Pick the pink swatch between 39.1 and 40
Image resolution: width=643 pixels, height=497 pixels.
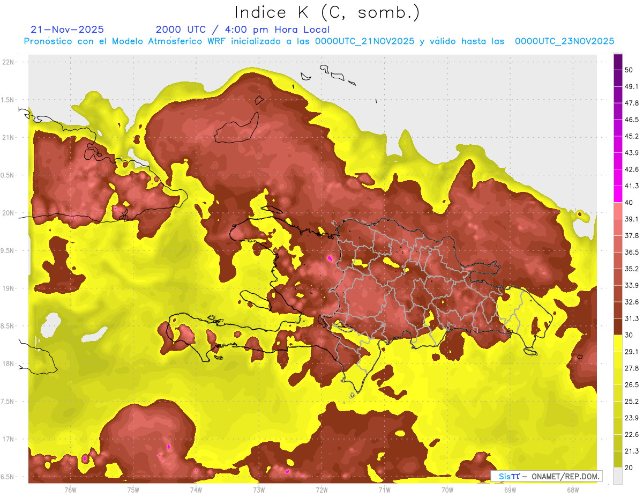pos(618,211)
